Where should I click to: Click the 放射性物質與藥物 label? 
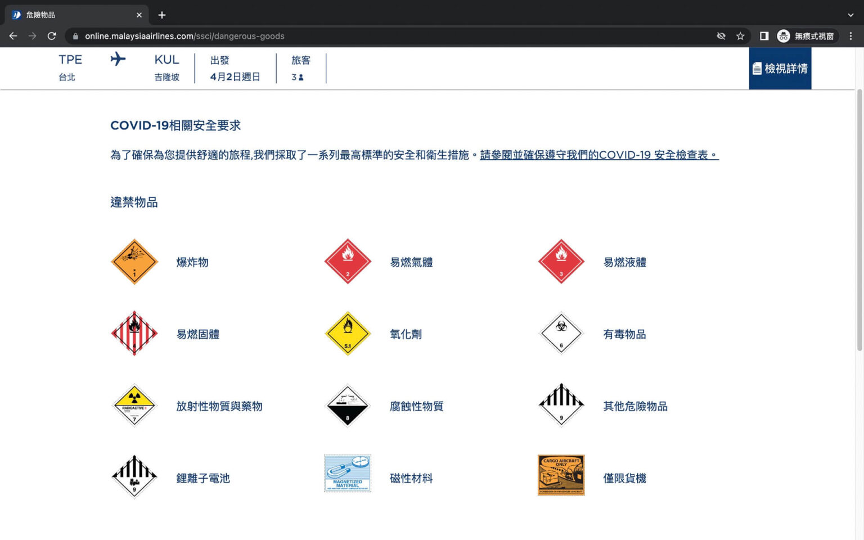click(219, 406)
